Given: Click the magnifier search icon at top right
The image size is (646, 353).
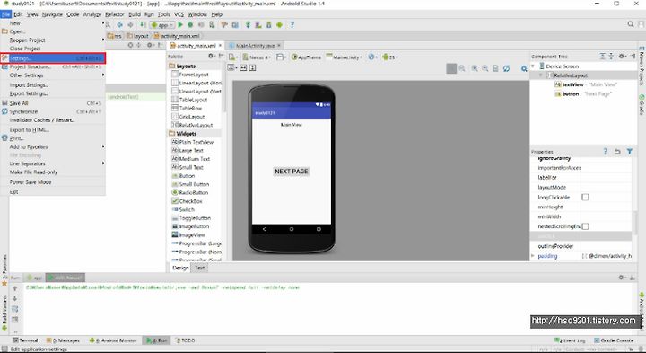Looking at the screenshot, I should click(631, 25).
